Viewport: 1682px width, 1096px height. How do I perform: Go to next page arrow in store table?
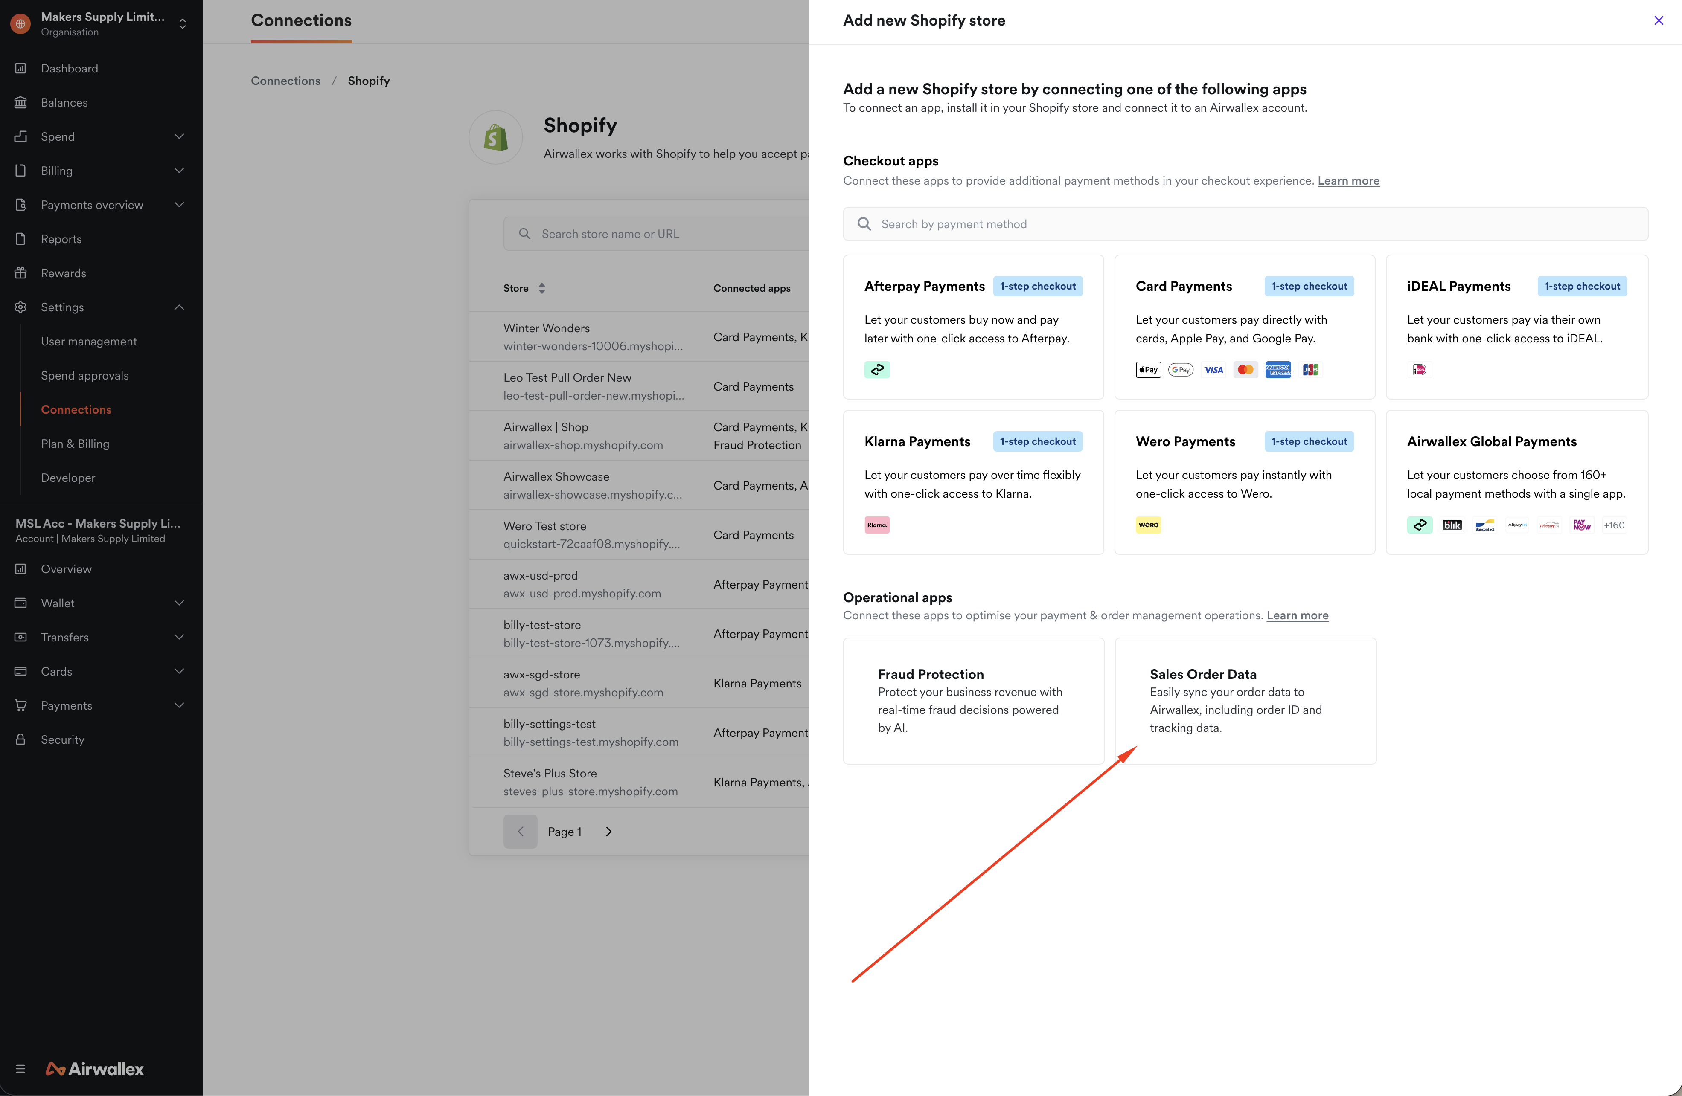[608, 832]
